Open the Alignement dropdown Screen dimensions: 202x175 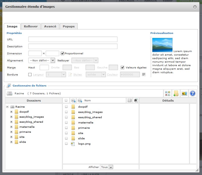pos(42,60)
